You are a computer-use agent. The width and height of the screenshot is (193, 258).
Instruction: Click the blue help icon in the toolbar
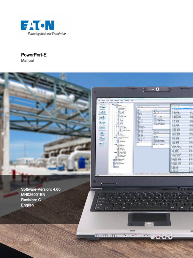point(121,102)
